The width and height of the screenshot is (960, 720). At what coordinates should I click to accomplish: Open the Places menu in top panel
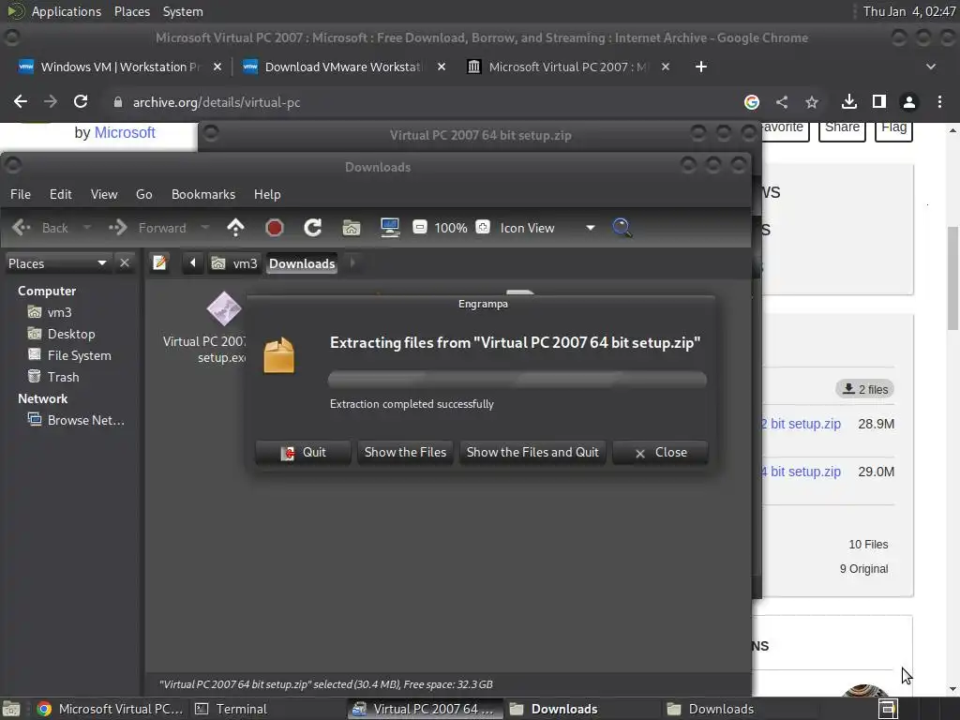pos(131,11)
